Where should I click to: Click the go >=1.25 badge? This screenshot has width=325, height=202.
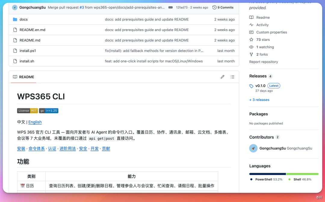[x=49, y=111]
